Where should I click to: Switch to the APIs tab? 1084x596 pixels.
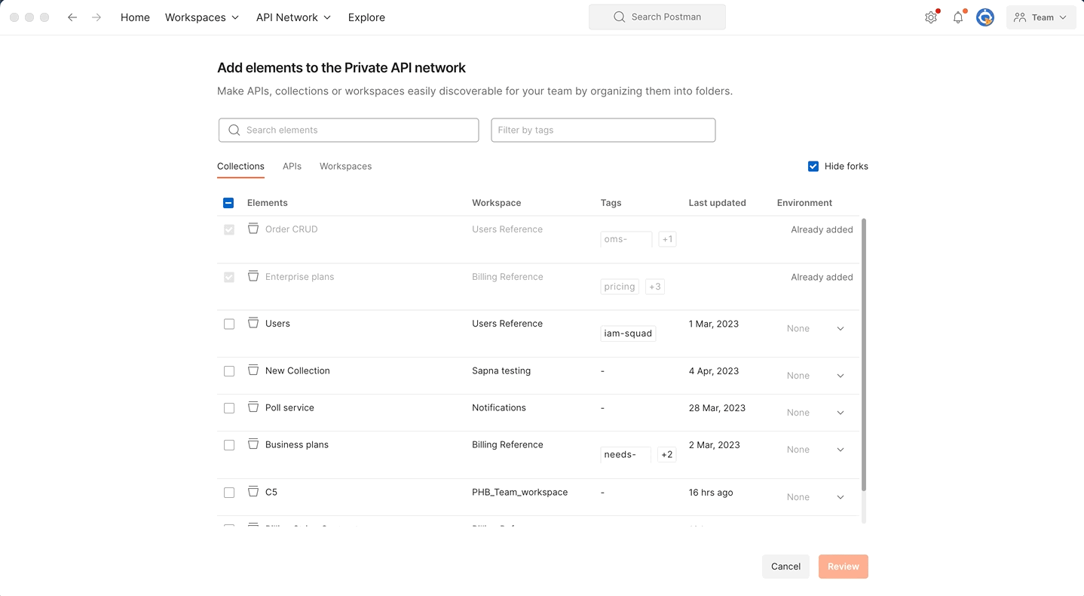coord(292,166)
